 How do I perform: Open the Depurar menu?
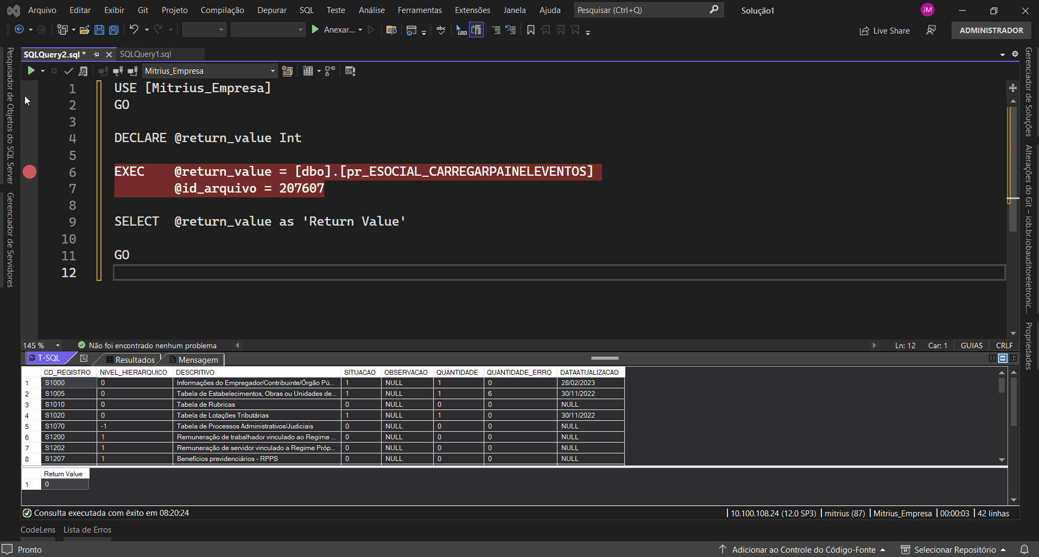tap(271, 10)
